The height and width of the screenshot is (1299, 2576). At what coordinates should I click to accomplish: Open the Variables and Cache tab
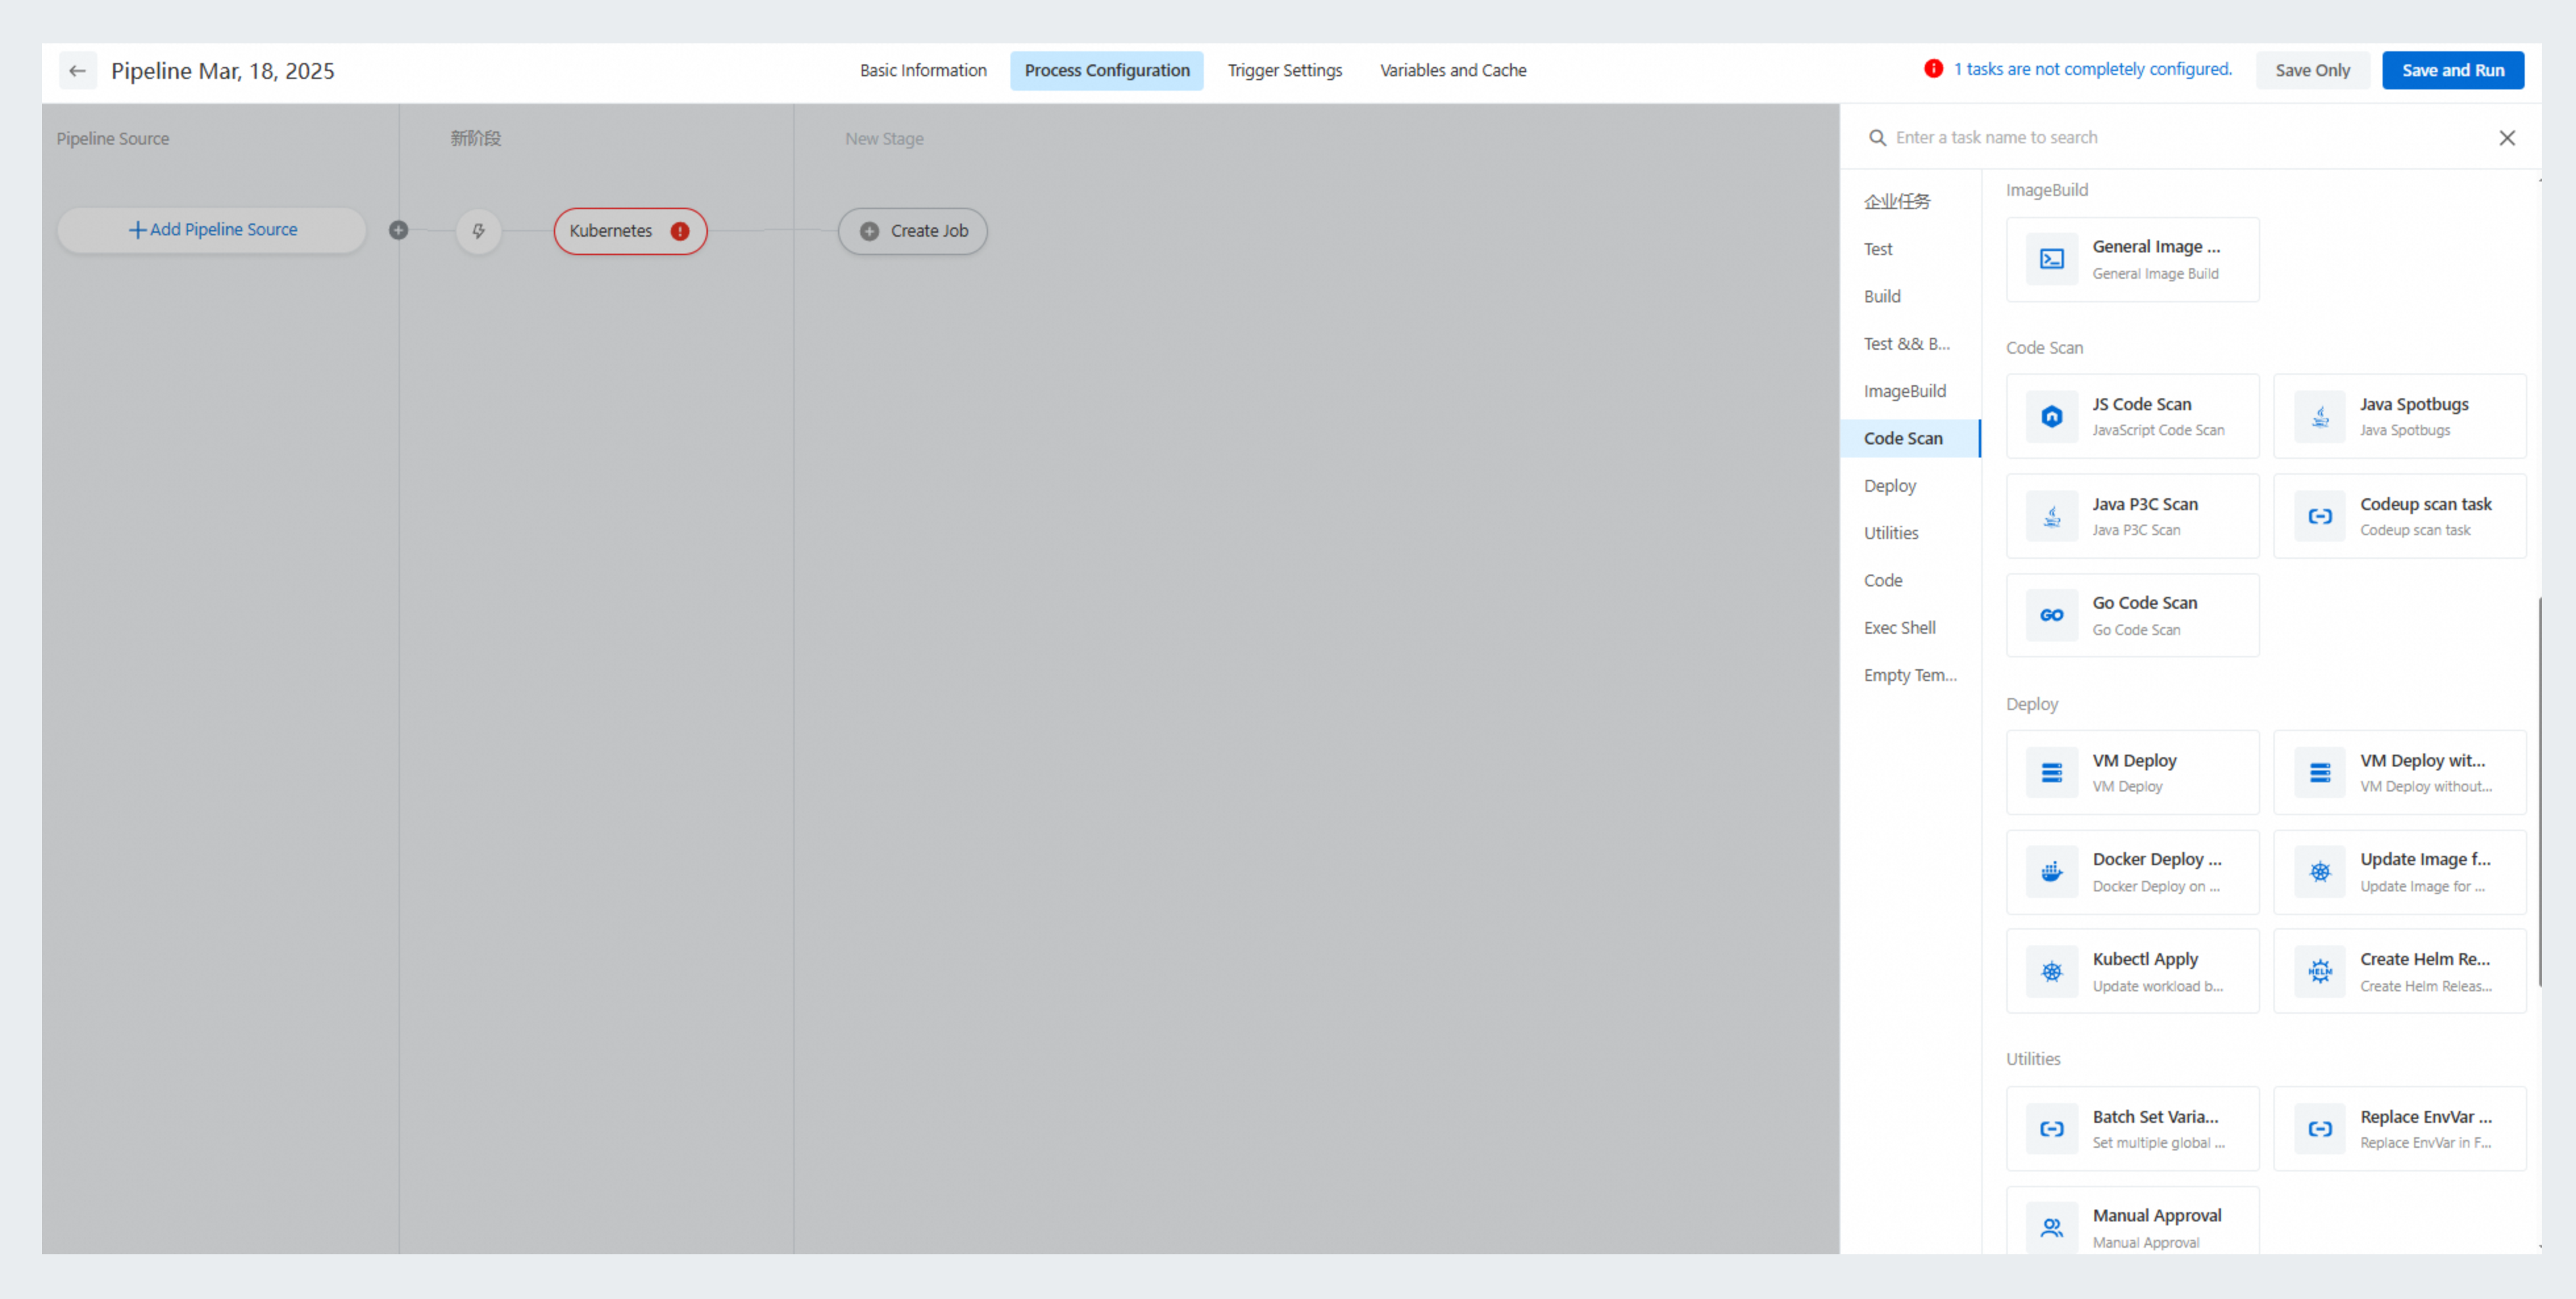[x=1452, y=70]
